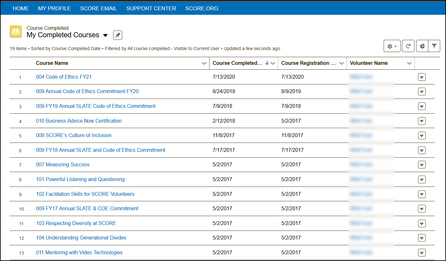This screenshot has width=446, height=261.
Task: Open the Volunteer Name column menu chevron
Action: coord(409,63)
